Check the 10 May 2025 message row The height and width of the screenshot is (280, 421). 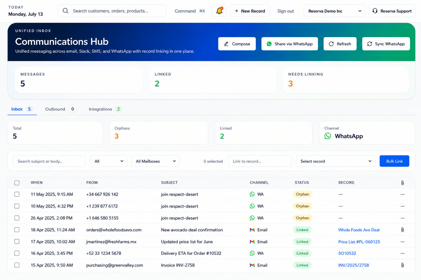(x=17, y=206)
